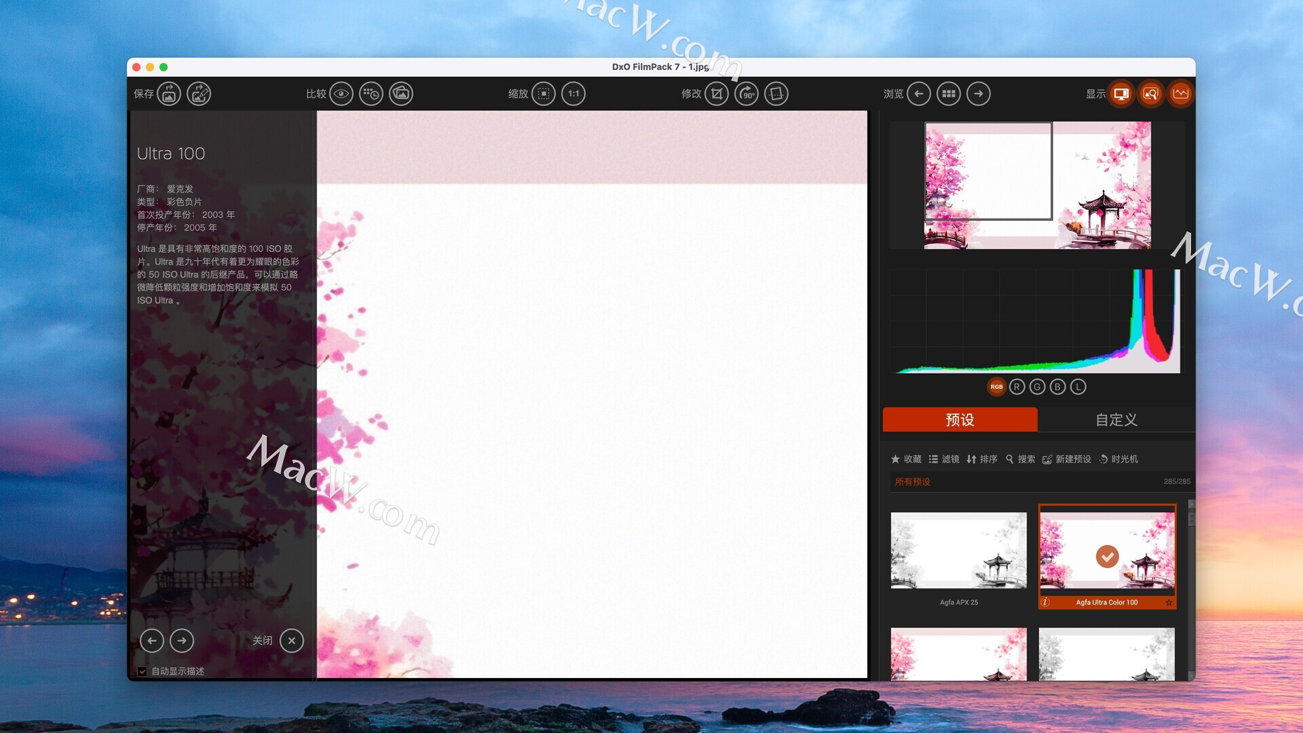
Task: Click the histogram graph
Action: click(x=1035, y=321)
